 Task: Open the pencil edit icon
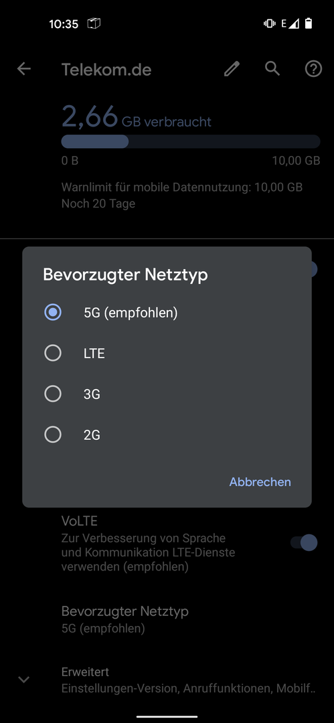pos(232,69)
